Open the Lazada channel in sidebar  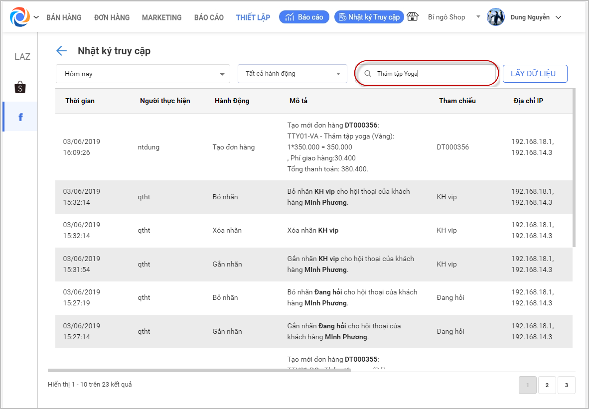[x=22, y=57]
